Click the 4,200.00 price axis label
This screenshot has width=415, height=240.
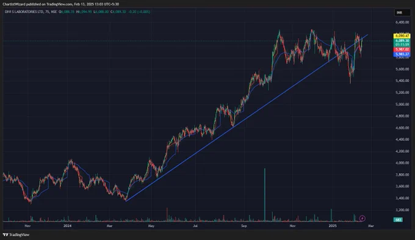[x=402, y=151]
